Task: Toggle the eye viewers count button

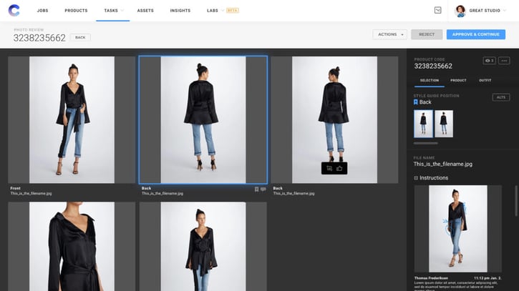Action: pos(490,61)
